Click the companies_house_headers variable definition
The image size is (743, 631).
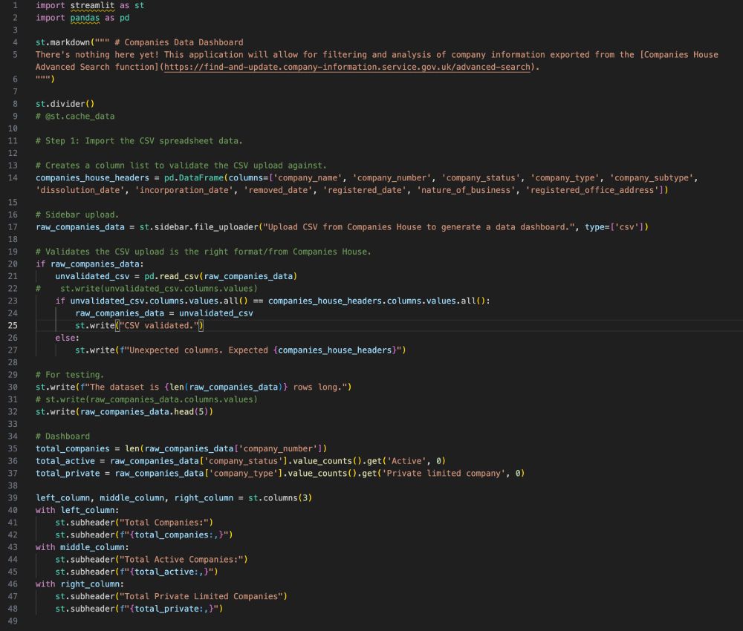tap(92, 178)
